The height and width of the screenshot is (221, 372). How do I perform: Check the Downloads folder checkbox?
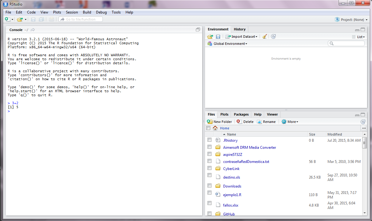click(x=209, y=186)
